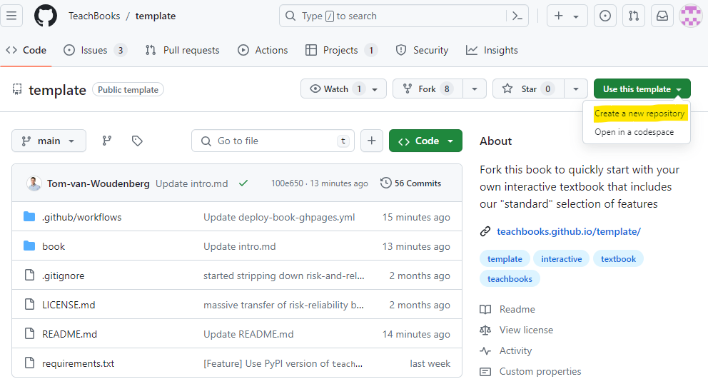The image size is (708, 384).
Task: Click the template repository icon beside title
Action: tap(17, 89)
